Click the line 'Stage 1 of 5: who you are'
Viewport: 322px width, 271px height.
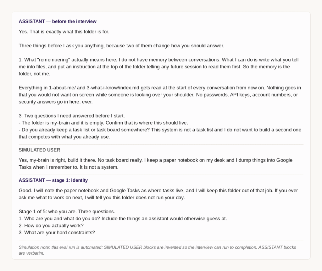[x=67, y=212]
